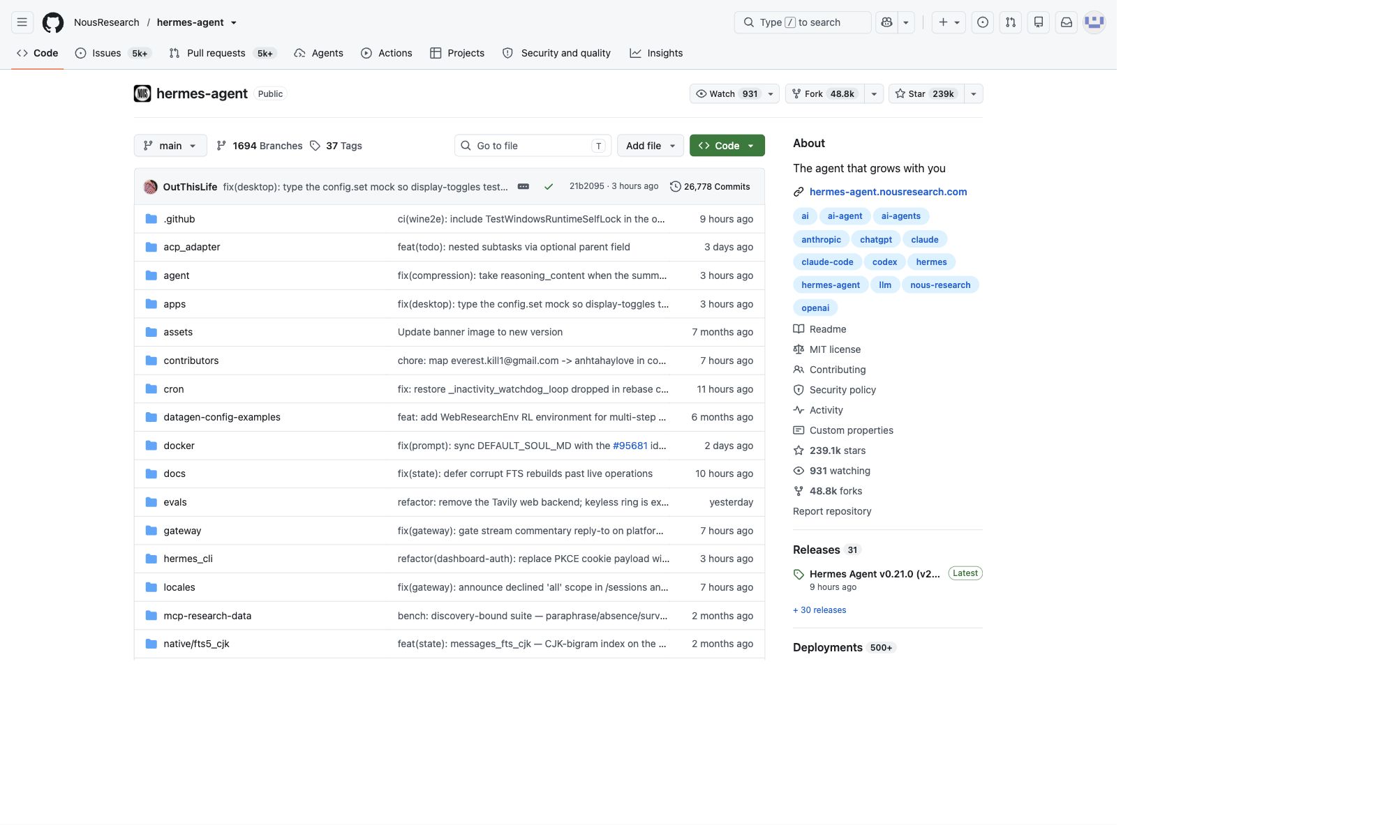The image size is (1396, 825).
Task: Open the Copilot options dropdown arrow
Action: click(x=906, y=22)
